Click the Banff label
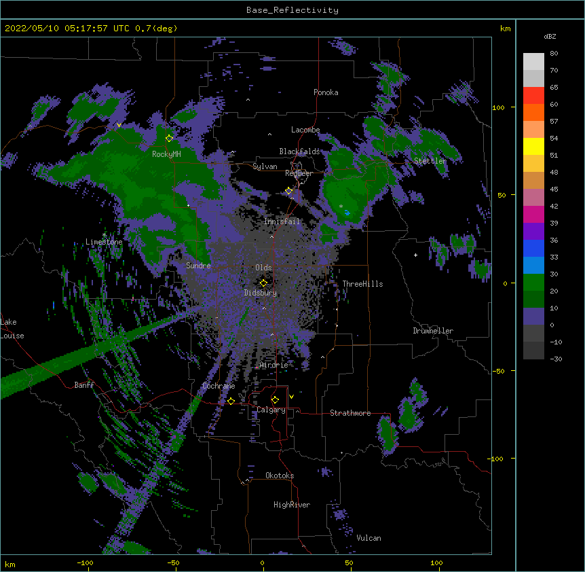 coord(84,385)
